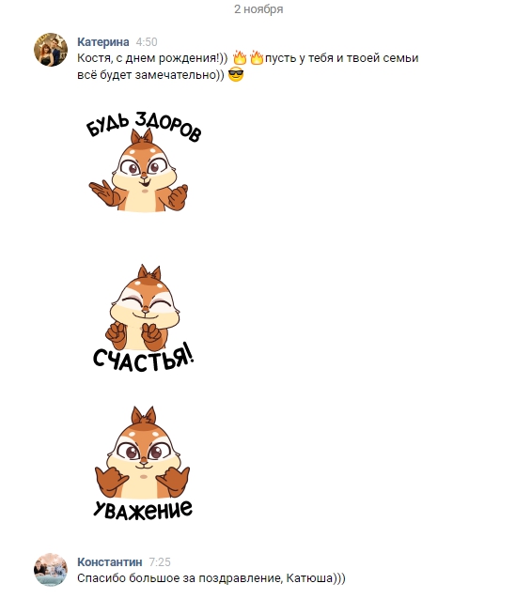Click the word "Катюша" in the reply

click(x=309, y=578)
